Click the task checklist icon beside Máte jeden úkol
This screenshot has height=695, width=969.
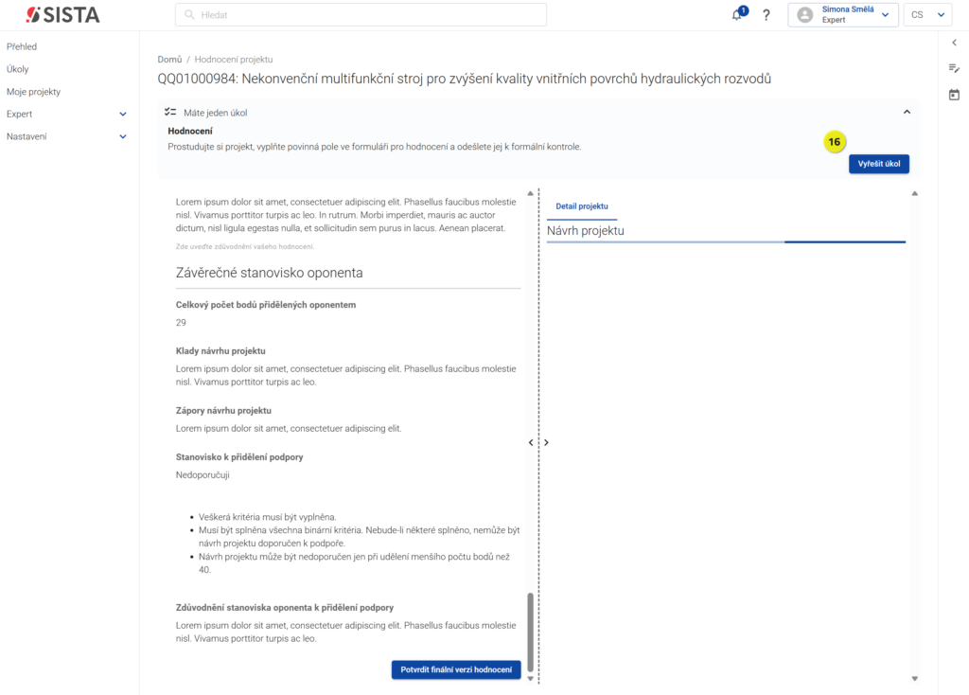[170, 112]
